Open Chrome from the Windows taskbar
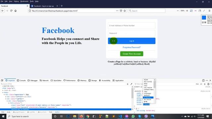 tap(87, 116)
